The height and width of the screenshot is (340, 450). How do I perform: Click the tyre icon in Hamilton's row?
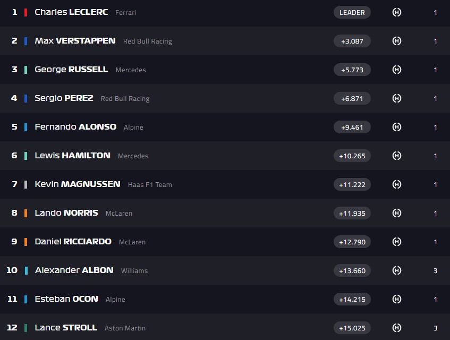pos(396,156)
